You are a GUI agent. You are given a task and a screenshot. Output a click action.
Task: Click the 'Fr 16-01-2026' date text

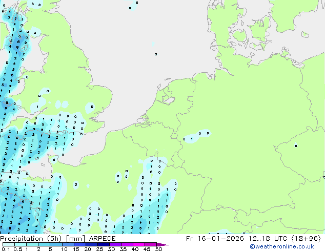[215, 239]
